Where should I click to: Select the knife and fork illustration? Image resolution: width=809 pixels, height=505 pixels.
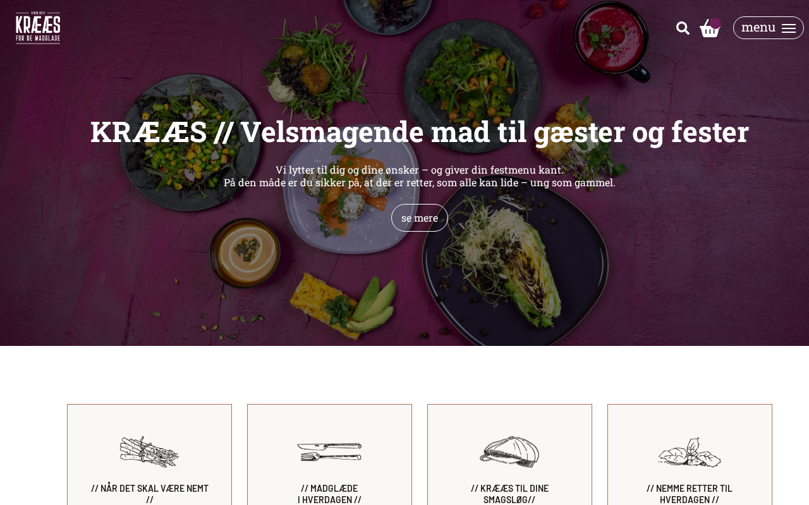pyautogui.click(x=330, y=452)
